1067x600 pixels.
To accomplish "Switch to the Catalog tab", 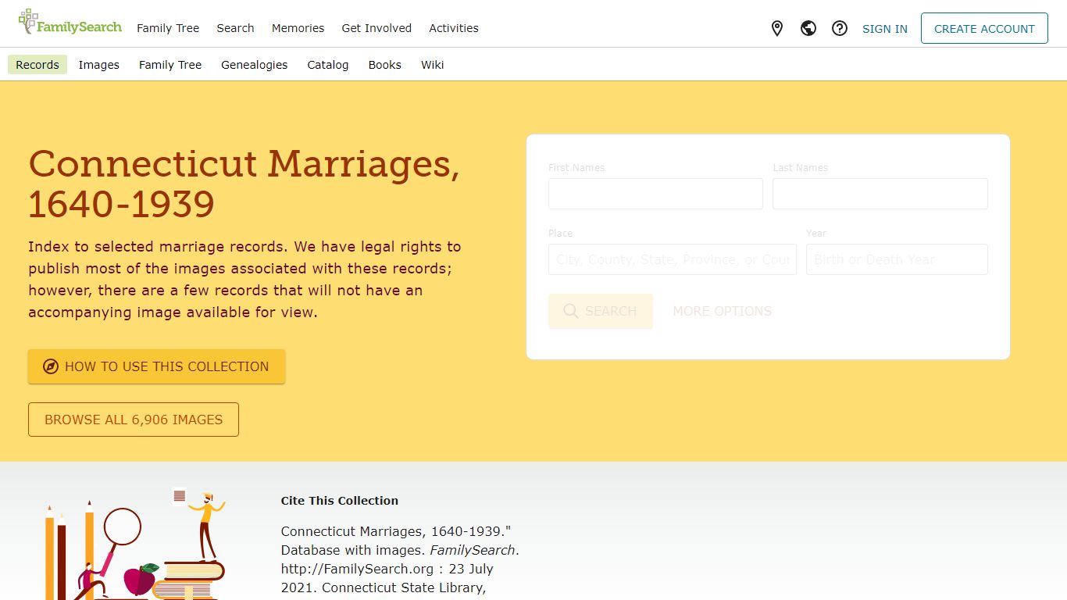I will point(328,65).
